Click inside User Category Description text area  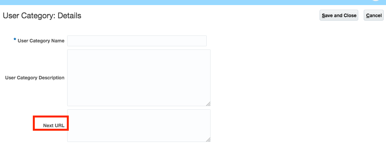coord(139,78)
